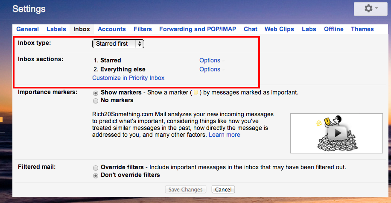Select the No markers option
Screen dimensions: 391x203
click(x=96, y=100)
